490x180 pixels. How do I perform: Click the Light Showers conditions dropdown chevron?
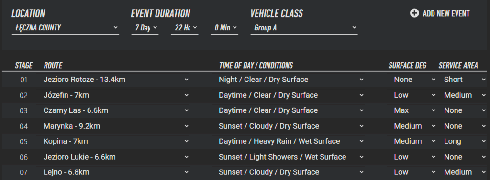362,157
